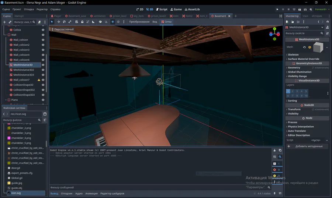Toggle visibility of Wall_colision7
Viewport: 332px width, 198px height.
[x=43, y=80]
